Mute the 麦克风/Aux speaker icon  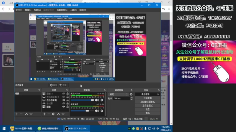point(97,100)
